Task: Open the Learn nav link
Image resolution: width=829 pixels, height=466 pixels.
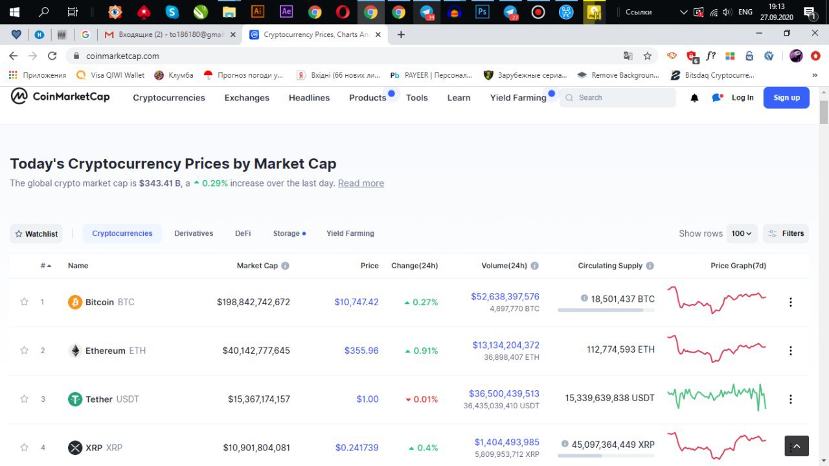Action: click(x=459, y=98)
